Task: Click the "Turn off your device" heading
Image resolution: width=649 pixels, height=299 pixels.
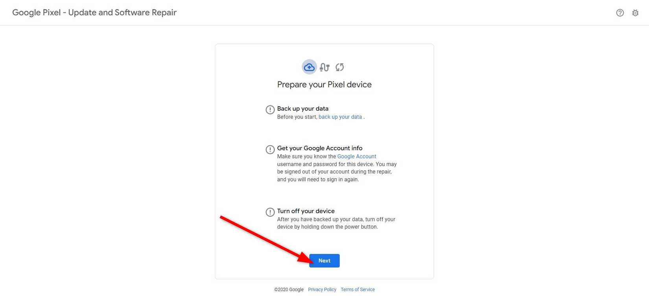Action: [x=306, y=211]
